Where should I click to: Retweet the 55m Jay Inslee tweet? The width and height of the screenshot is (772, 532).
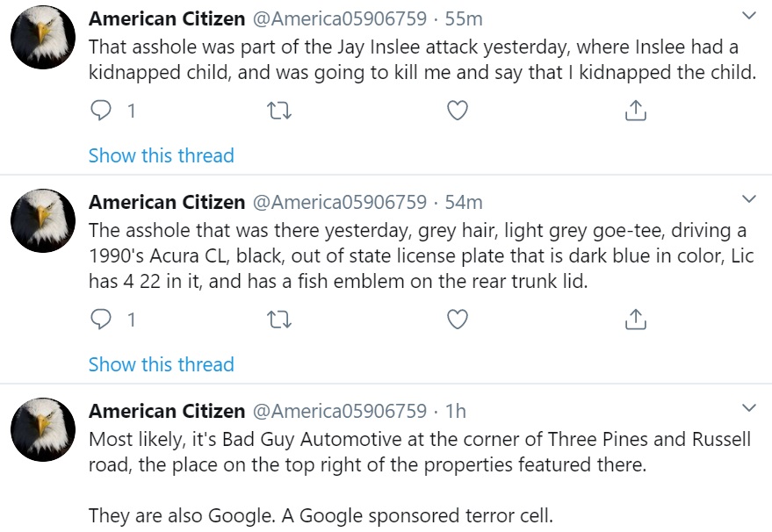278,111
